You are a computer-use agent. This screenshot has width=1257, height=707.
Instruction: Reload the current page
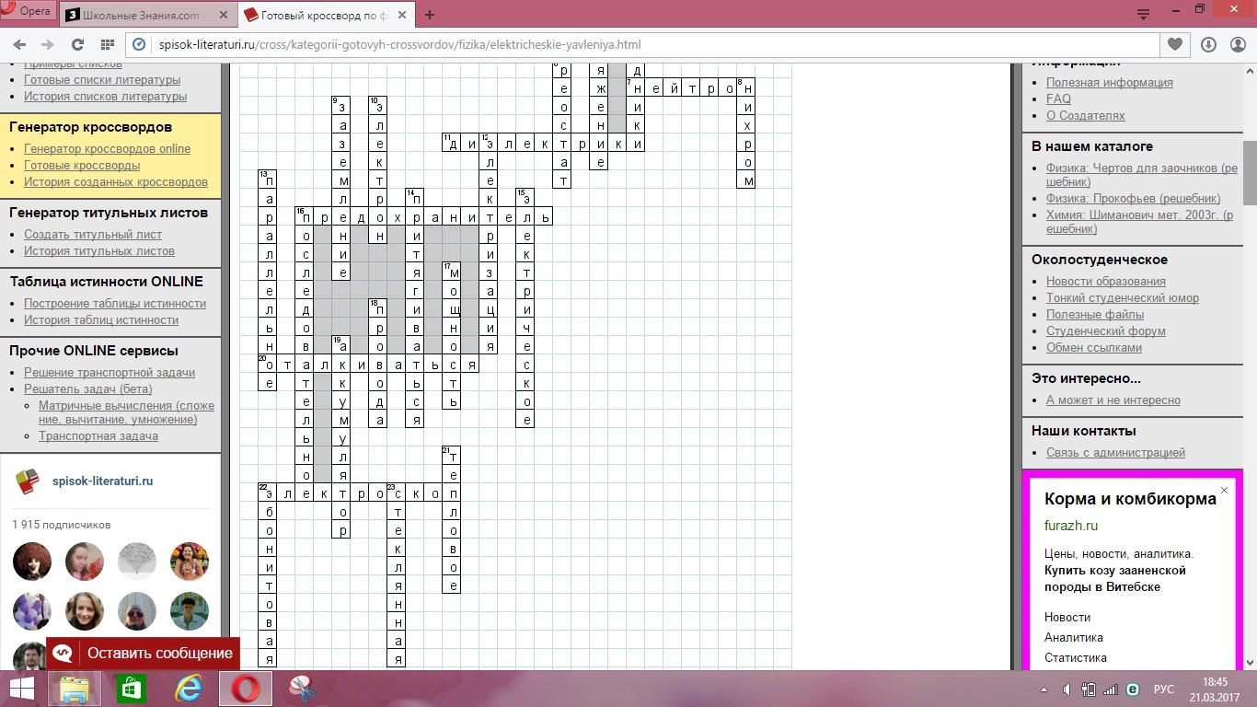(x=77, y=44)
